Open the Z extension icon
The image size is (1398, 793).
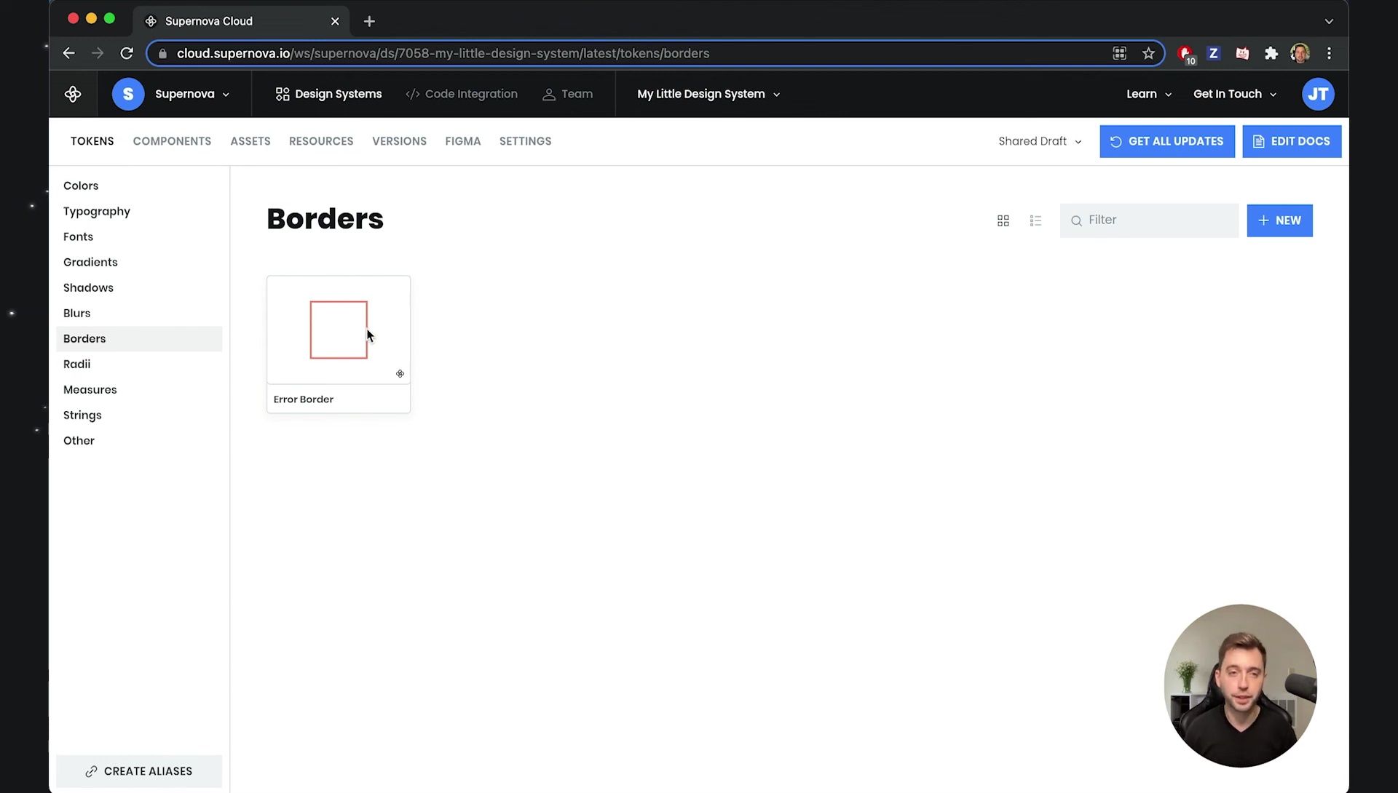tap(1213, 53)
